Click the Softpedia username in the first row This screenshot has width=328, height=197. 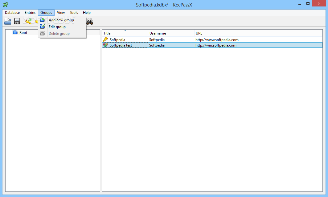157,40
